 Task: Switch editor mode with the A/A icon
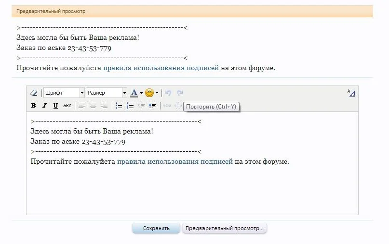351,93
